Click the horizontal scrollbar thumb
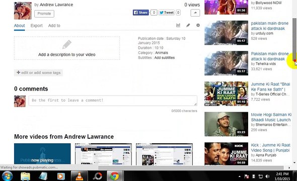 pyautogui.click(x=191, y=167)
